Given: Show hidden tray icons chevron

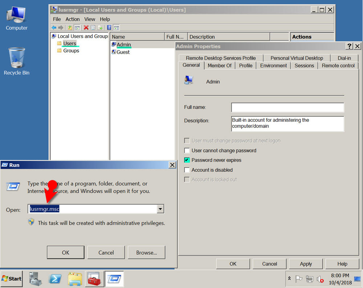Looking at the screenshot, I should click(x=289, y=278).
